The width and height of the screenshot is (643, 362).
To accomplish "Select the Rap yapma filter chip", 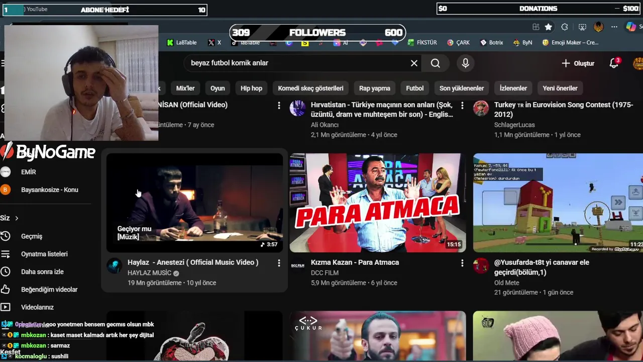I will click(375, 88).
